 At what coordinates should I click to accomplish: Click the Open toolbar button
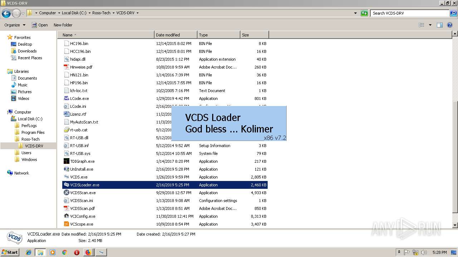[x=40, y=25]
